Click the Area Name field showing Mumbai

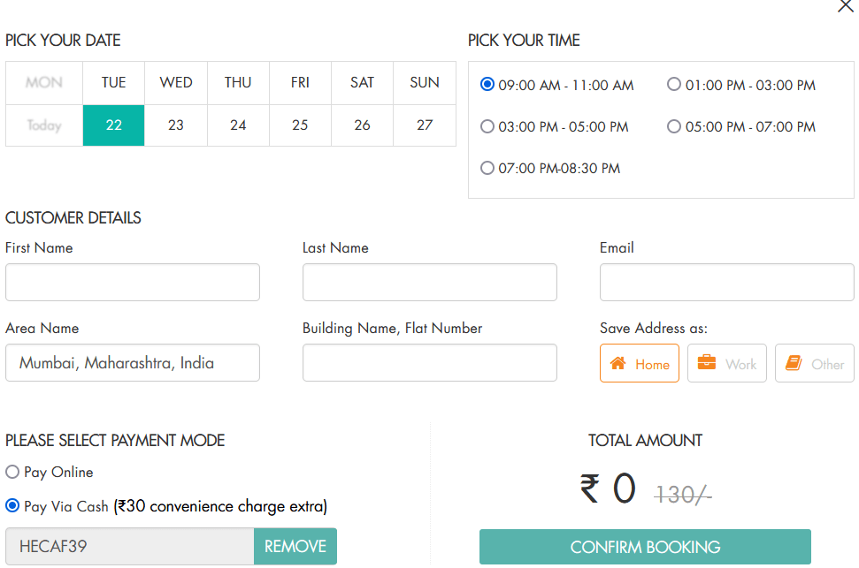tap(133, 362)
